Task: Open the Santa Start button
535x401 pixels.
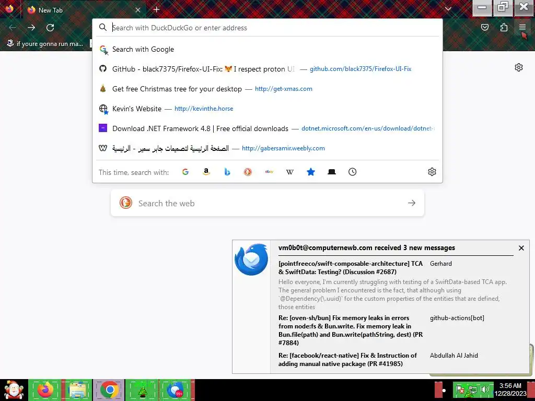Action: tap(14, 390)
